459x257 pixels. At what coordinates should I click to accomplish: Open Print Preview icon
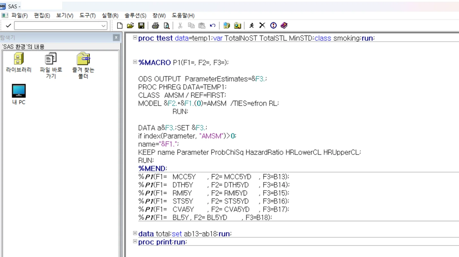click(x=166, y=26)
